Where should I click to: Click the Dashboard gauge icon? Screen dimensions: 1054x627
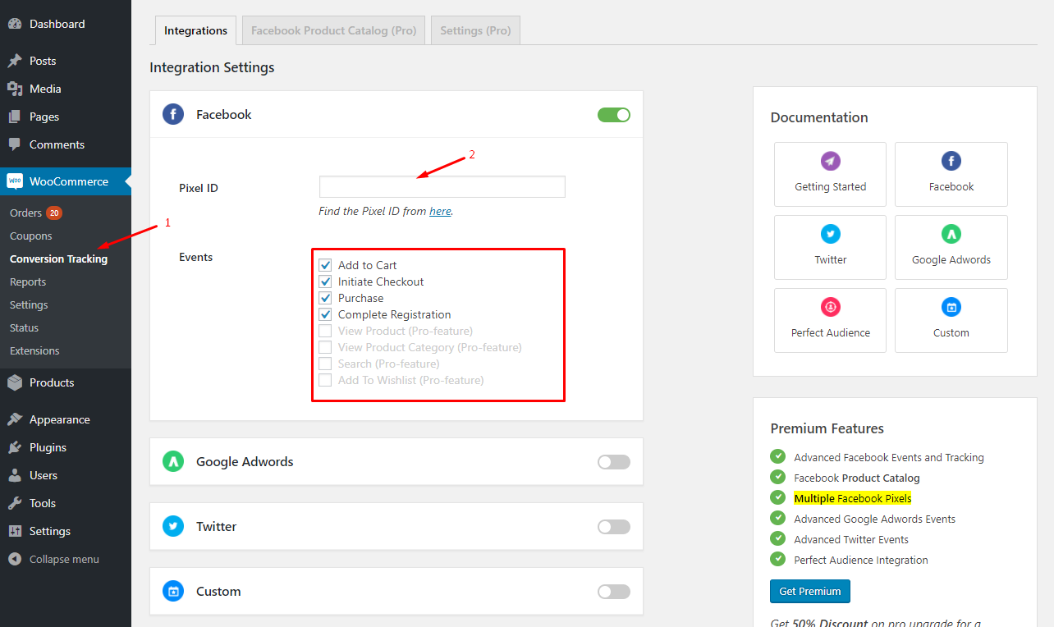(15, 25)
